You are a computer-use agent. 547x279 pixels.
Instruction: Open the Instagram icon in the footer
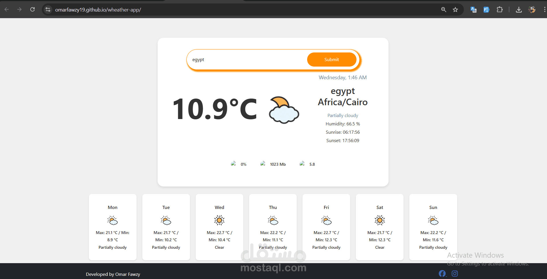(455, 273)
